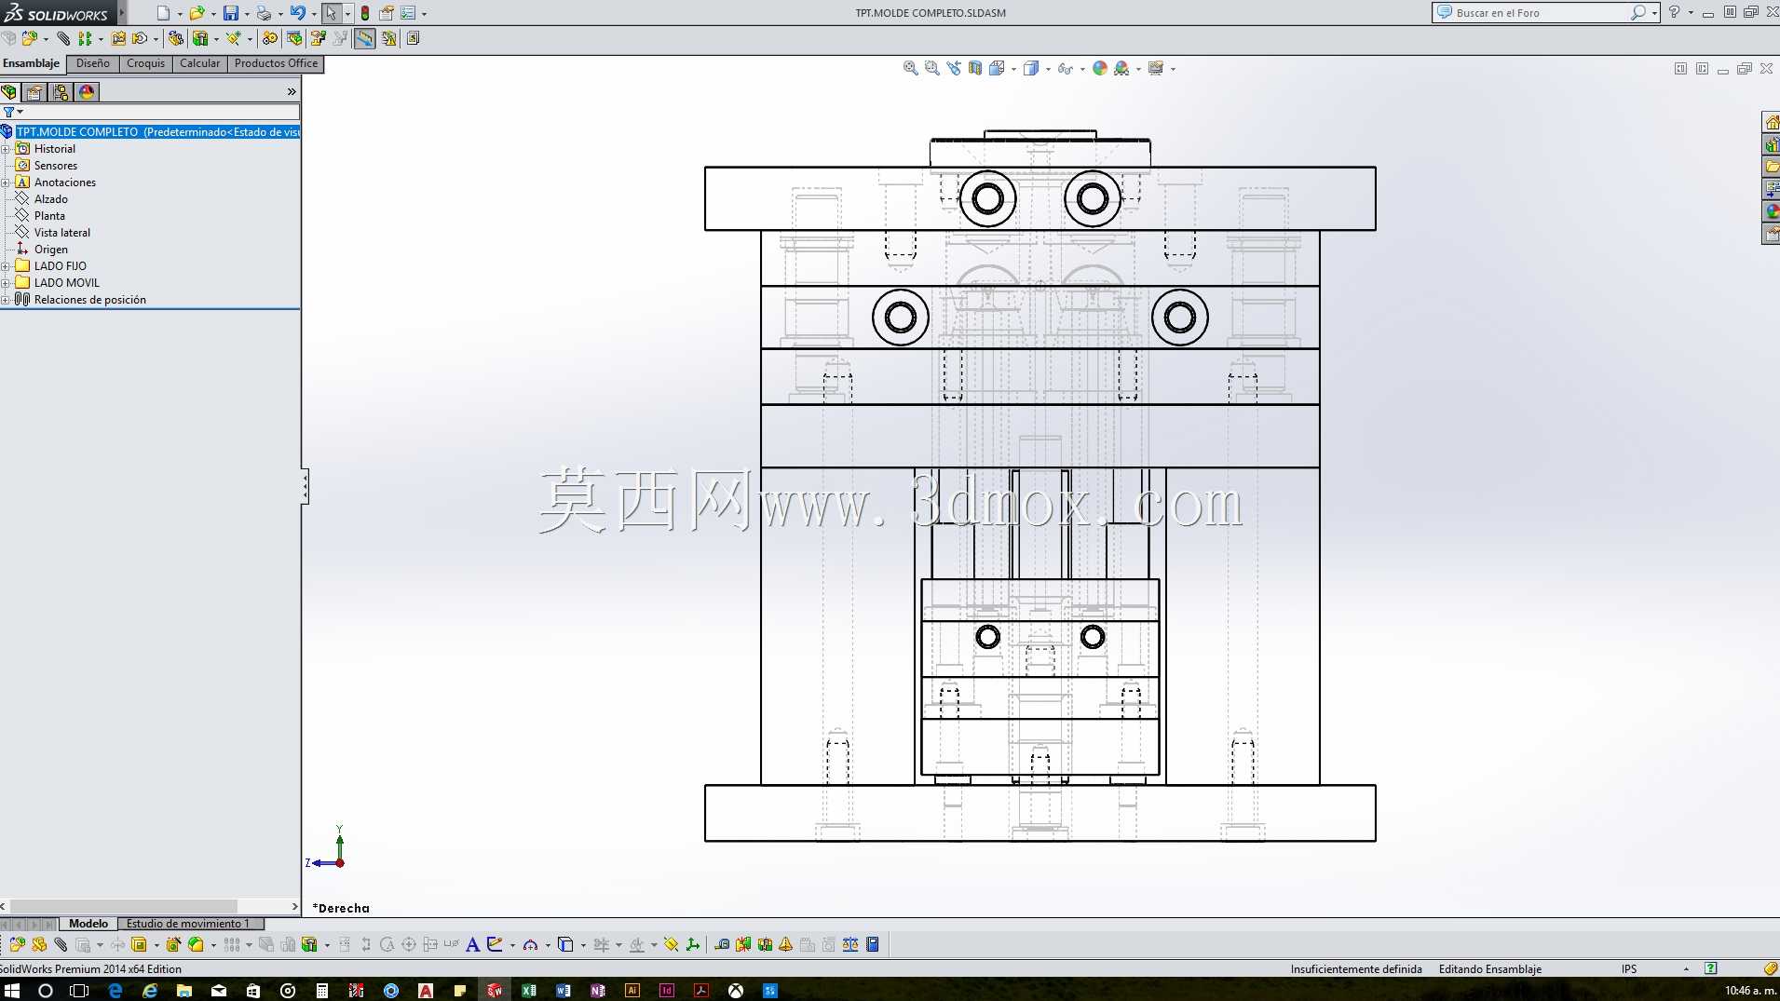Open the SolidWorks menu flyout arrow
1780x1001 pixels.
pos(122,13)
